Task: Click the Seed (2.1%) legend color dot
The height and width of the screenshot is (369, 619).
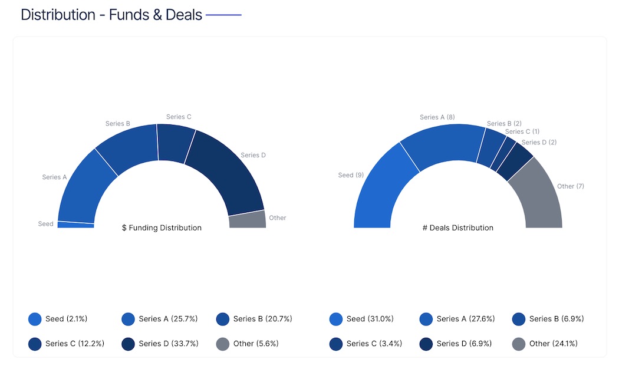Action: pyautogui.click(x=35, y=319)
